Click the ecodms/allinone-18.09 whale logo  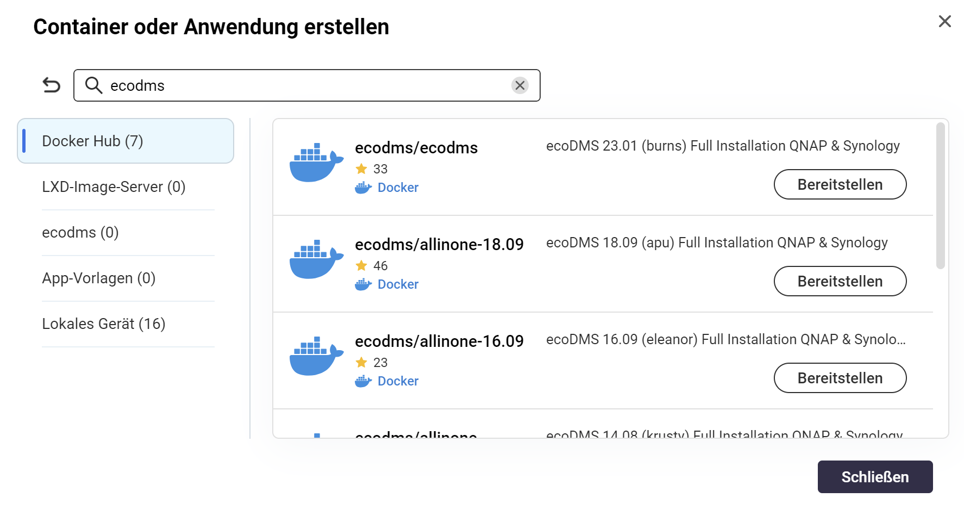(x=316, y=259)
